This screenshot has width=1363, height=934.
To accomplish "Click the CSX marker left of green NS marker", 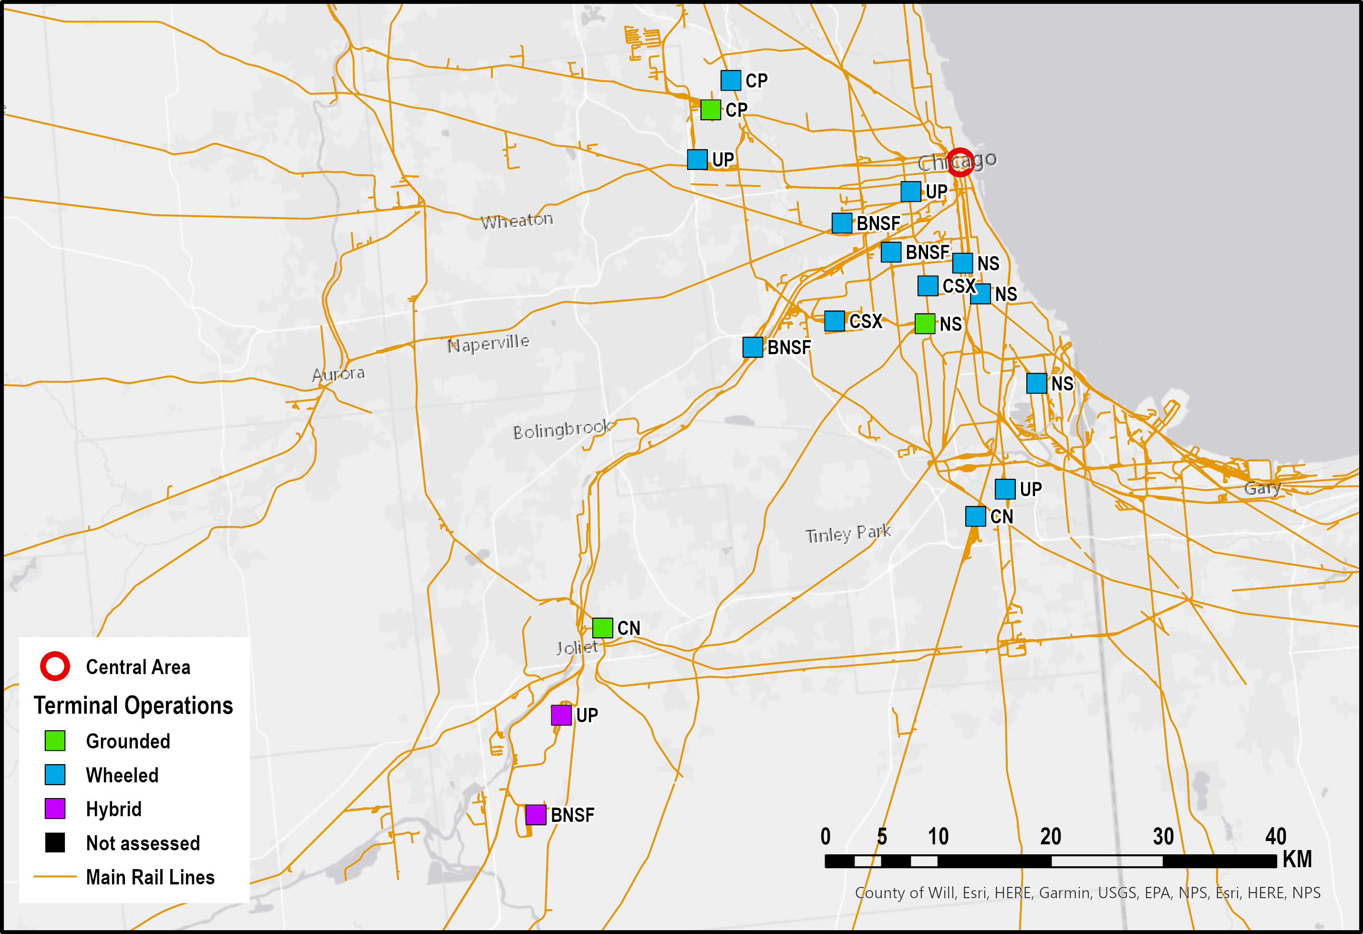I will click(x=835, y=322).
